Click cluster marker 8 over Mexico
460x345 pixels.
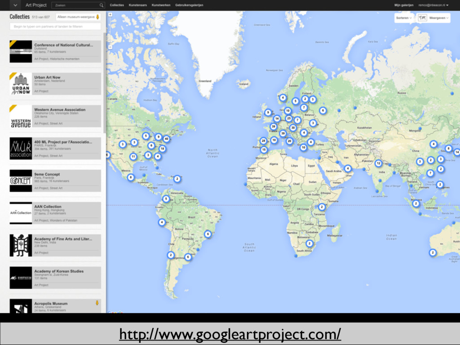[x=131, y=177]
